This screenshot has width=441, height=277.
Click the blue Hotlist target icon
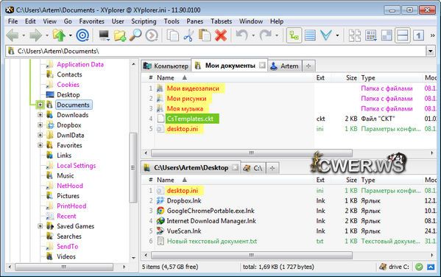coord(82,35)
